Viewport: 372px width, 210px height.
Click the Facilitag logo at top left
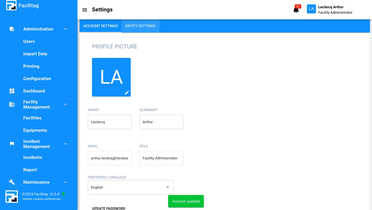[x=11, y=5]
